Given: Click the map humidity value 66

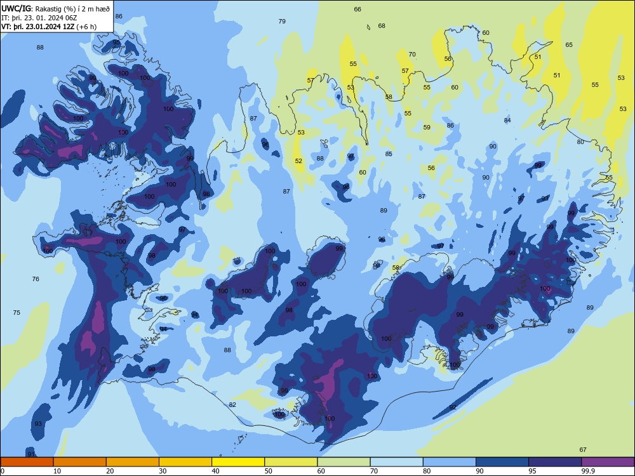Looking at the screenshot, I should click(358, 10).
